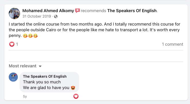Click the heart reaction on the page's comment

(x=76, y=96)
